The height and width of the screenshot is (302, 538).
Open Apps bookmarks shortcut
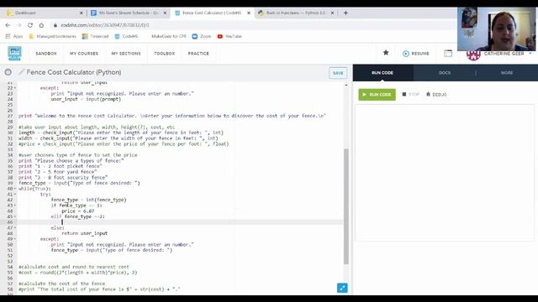click(14, 36)
